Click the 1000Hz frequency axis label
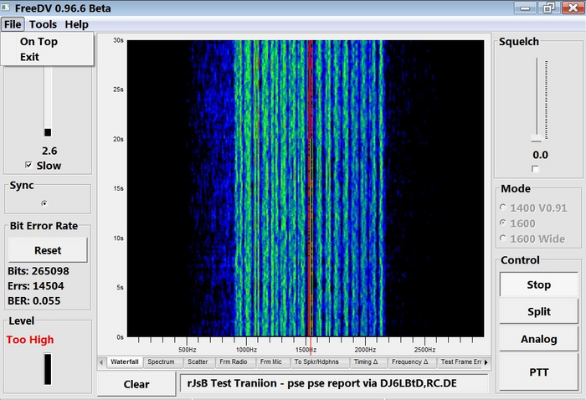The height and width of the screenshot is (400, 586). [246, 350]
